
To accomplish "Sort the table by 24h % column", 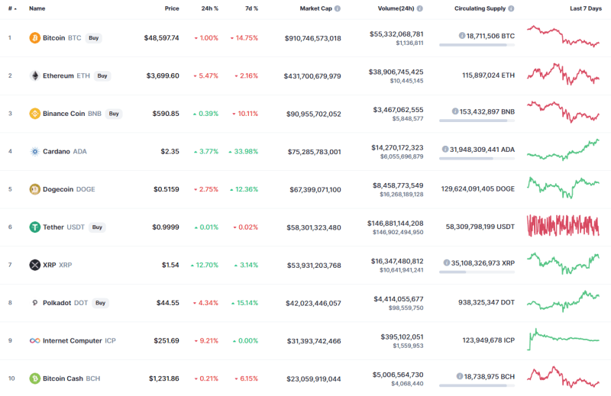I will tap(209, 8).
